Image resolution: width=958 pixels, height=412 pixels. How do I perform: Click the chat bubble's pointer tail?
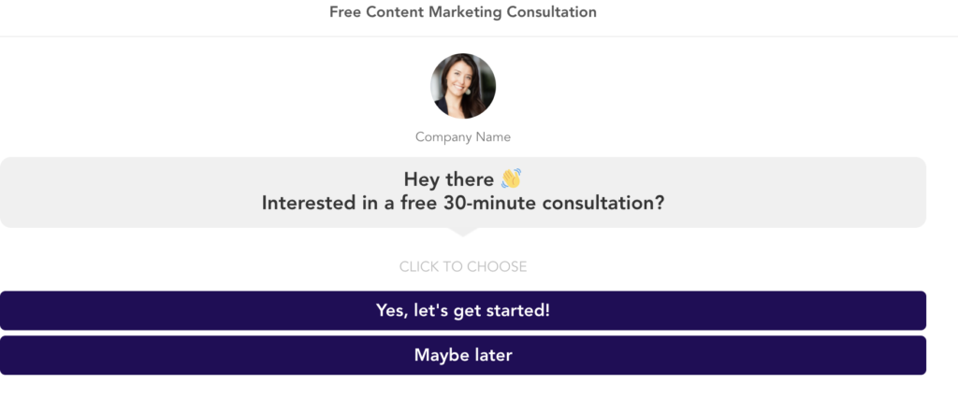(463, 232)
